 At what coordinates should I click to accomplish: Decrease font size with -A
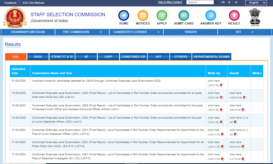(x=236, y=2)
